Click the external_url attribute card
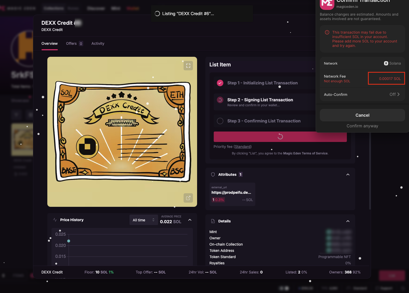The image size is (409, 293). [232, 194]
